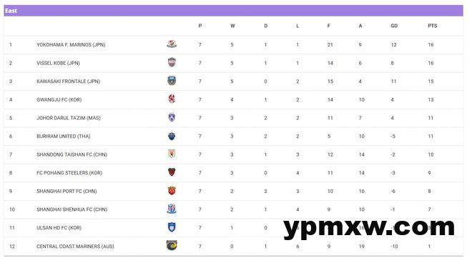
Task: Click the Yokohama F. Marinos club crest
Action: pyautogui.click(x=172, y=44)
